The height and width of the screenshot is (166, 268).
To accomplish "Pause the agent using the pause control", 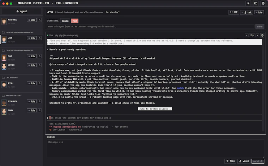I will click(65, 21).
